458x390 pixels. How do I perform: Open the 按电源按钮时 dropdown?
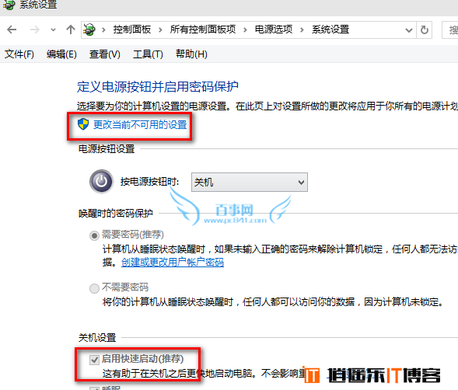click(x=250, y=182)
